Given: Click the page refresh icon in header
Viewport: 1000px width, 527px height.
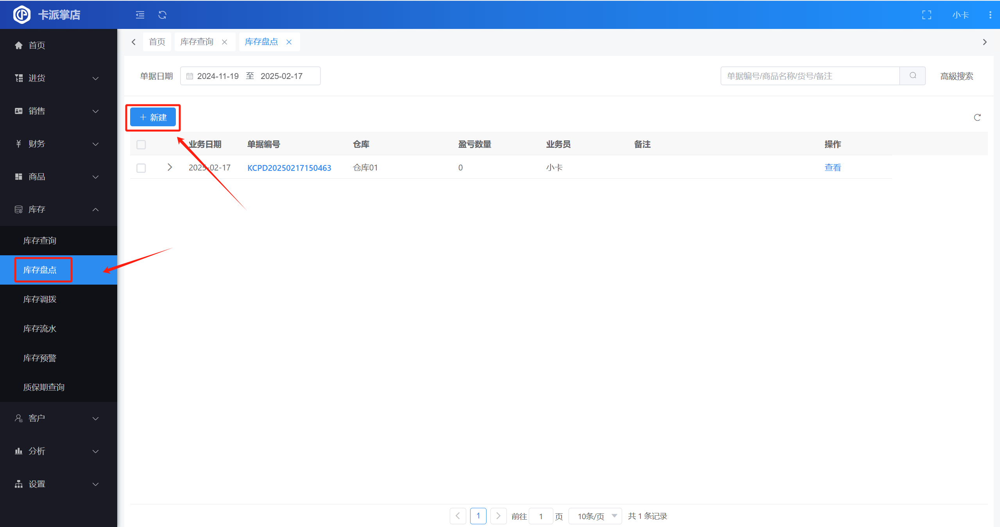Looking at the screenshot, I should [162, 15].
